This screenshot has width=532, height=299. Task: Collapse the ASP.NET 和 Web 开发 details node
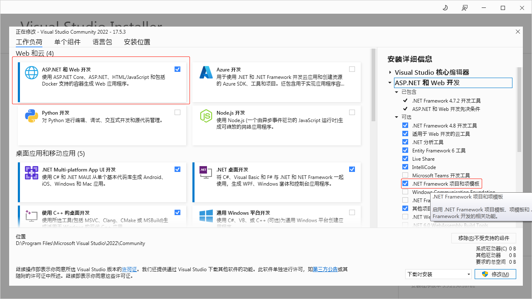click(390, 83)
